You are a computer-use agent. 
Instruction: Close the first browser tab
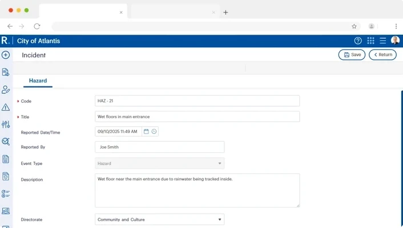point(121,13)
